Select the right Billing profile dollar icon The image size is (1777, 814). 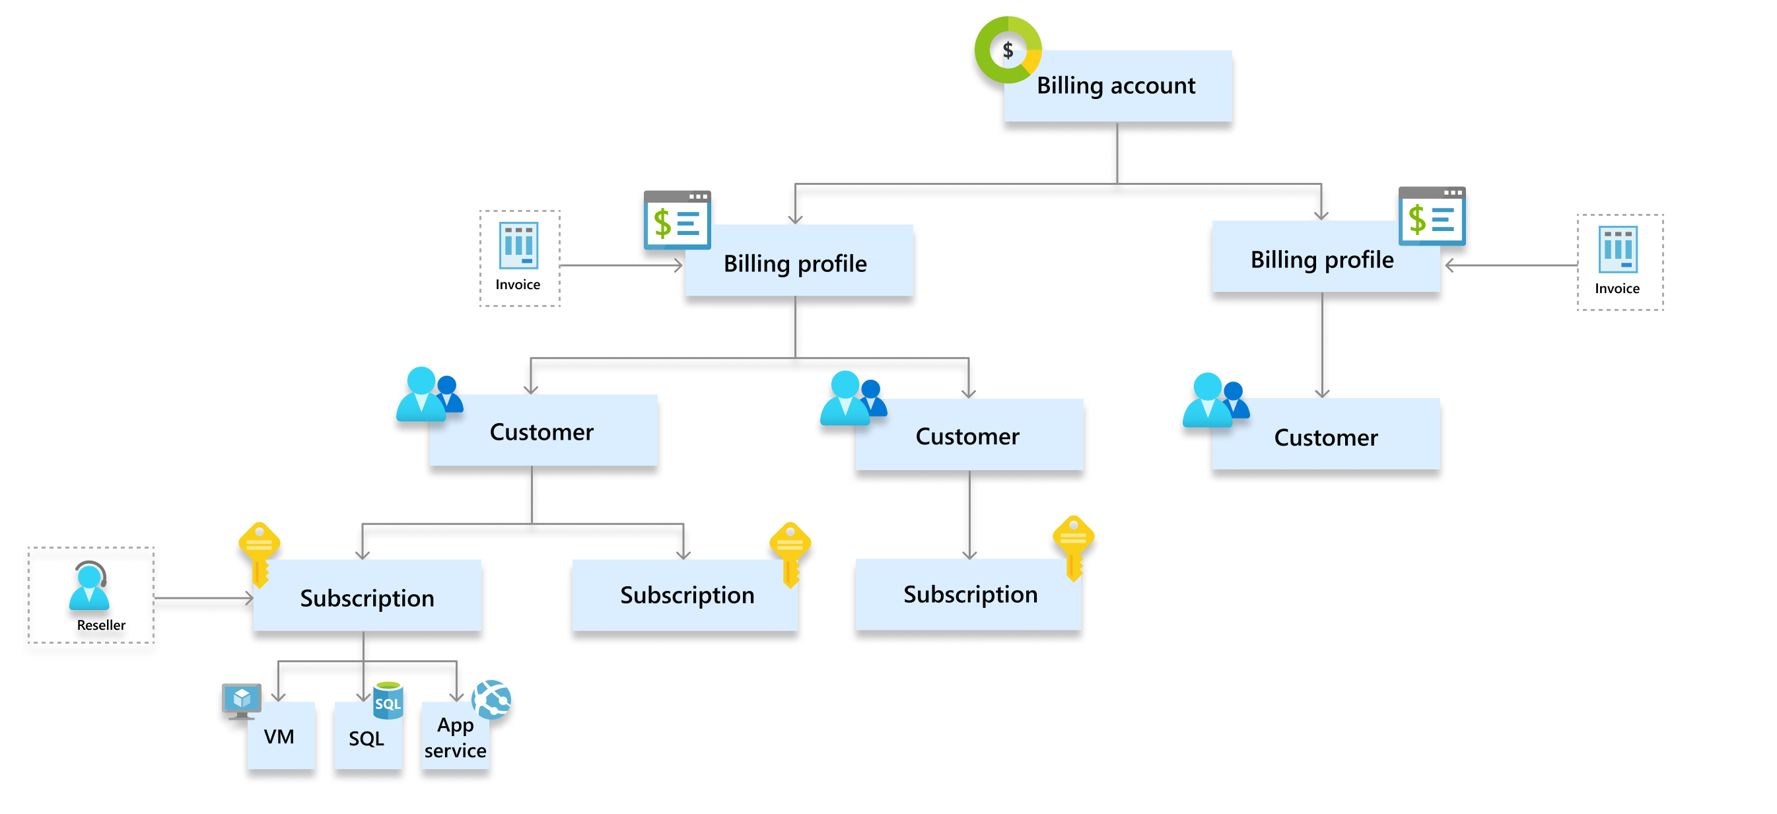click(1429, 215)
